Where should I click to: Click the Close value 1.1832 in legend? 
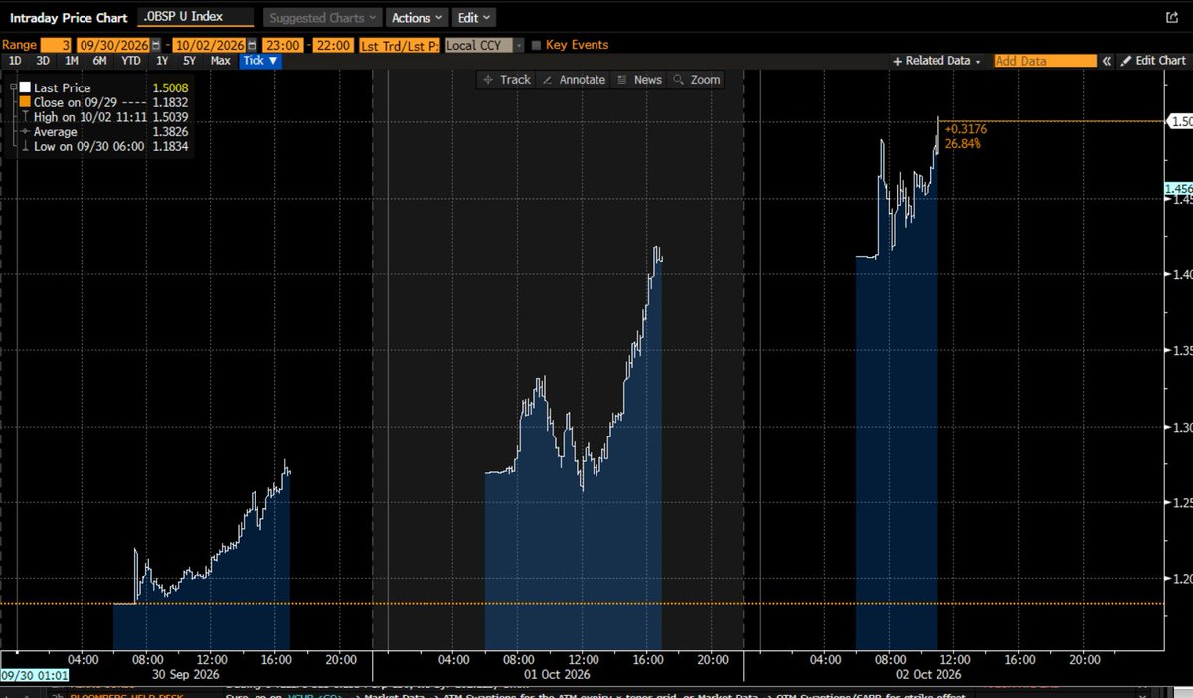click(x=170, y=102)
